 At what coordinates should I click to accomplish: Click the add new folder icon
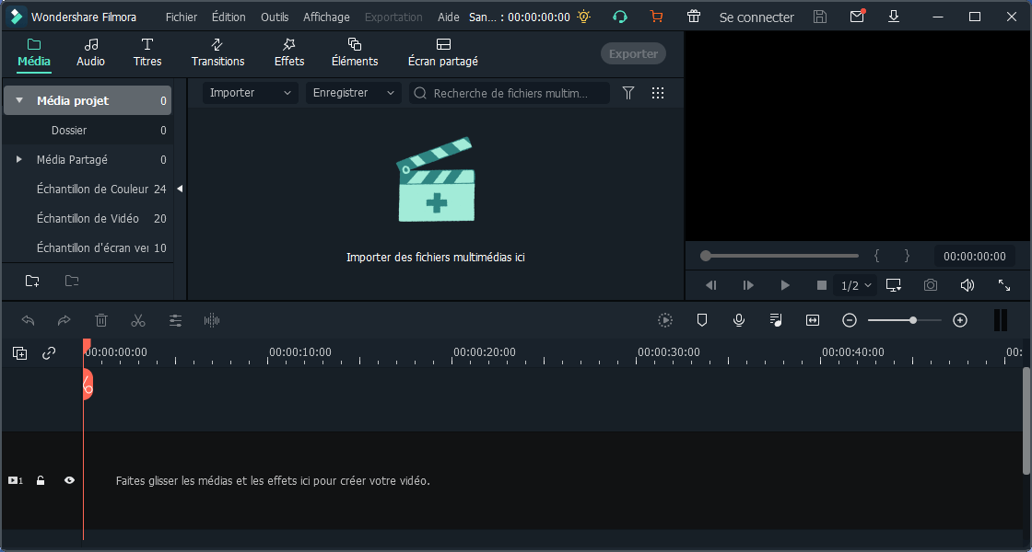[32, 281]
